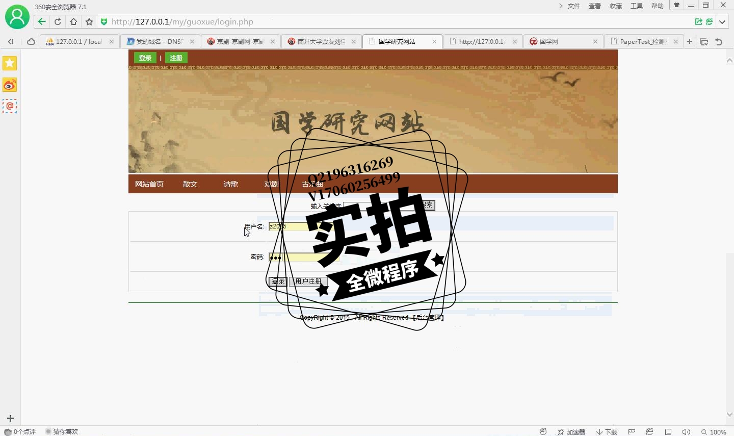The width and height of the screenshot is (734, 436).
Task: Open the 诗歌 navigation link
Action: click(x=231, y=184)
